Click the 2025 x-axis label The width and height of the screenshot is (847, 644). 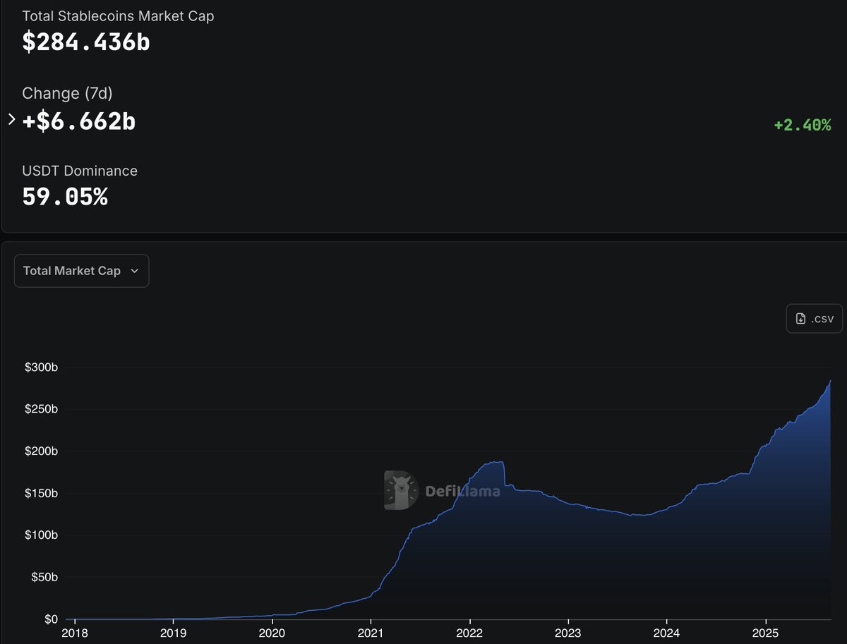[x=765, y=633]
